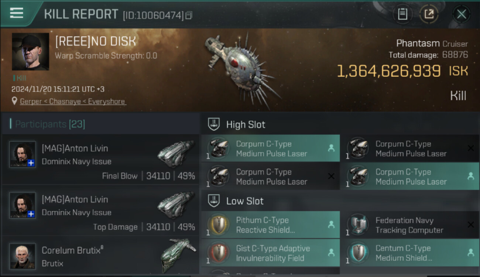Open NO DISK pilot portrait

(x=30, y=52)
